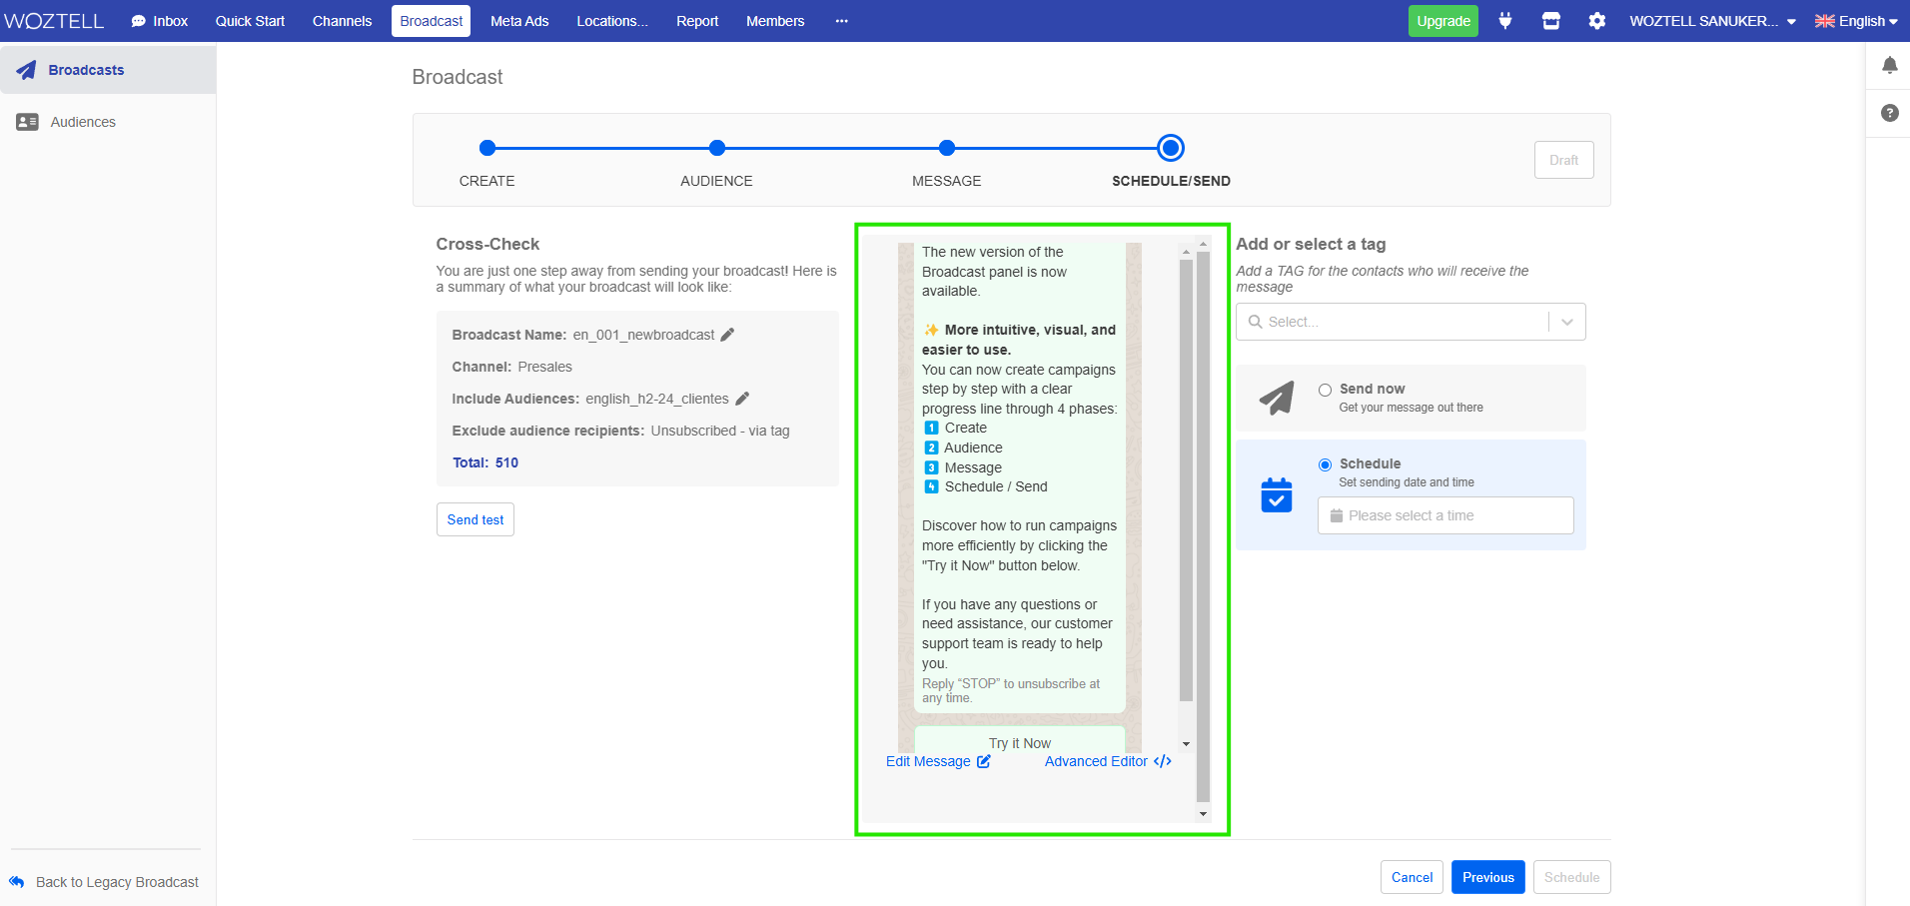The height and width of the screenshot is (906, 1910).
Task: Expand the WOZTELL SANUKER account dropdown
Action: (x=1712, y=21)
